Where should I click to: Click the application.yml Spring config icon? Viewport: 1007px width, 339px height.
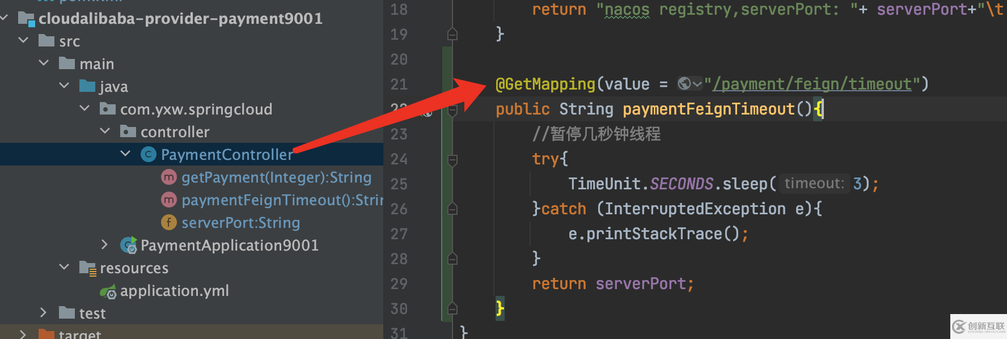pyautogui.click(x=108, y=291)
